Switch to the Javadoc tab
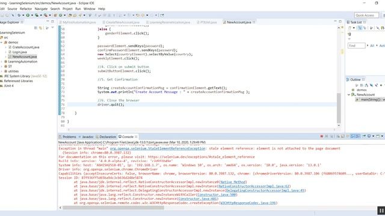 click(x=86, y=137)
